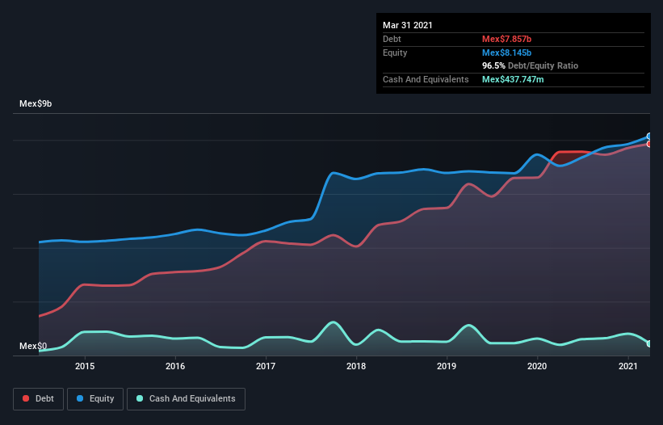663x425 pixels.
Task: Click the 2015 axis label
Action: pos(85,366)
